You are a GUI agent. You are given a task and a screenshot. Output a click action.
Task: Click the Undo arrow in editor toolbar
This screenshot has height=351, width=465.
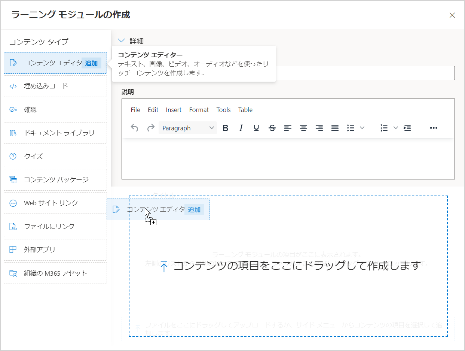tap(135, 128)
